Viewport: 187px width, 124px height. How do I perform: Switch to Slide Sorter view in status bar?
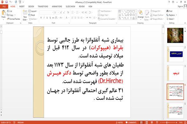point(146,122)
